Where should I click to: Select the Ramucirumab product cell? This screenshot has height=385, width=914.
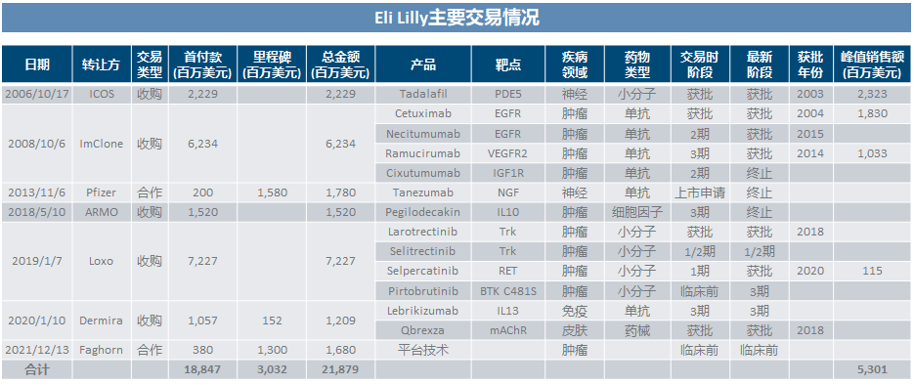pyautogui.click(x=423, y=153)
